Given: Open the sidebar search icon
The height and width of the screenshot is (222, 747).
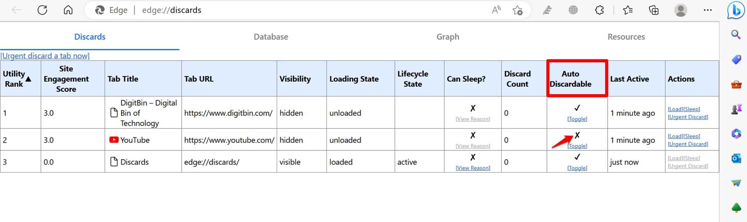Looking at the screenshot, I should [x=736, y=34].
